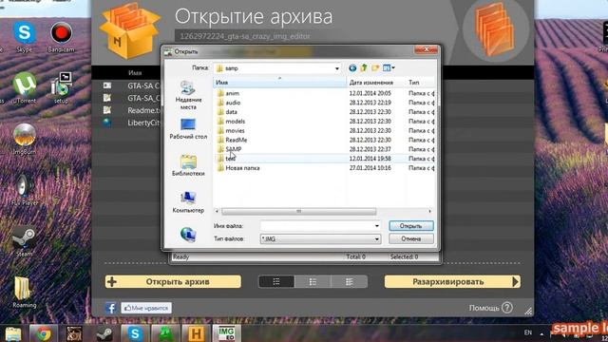Open the network place icon
Screen dimensions: 608x342
click(x=188, y=235)
